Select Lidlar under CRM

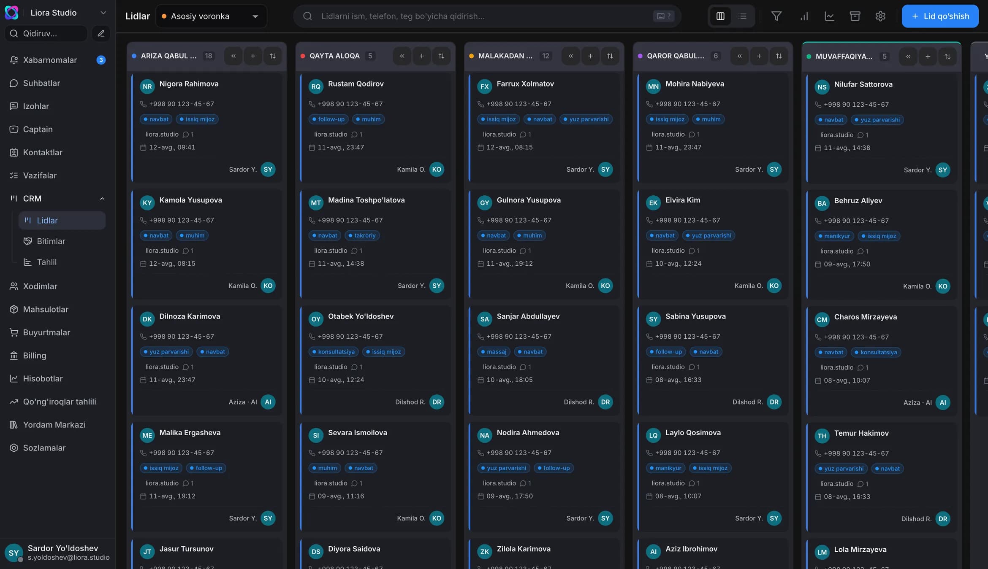(62, 220)
